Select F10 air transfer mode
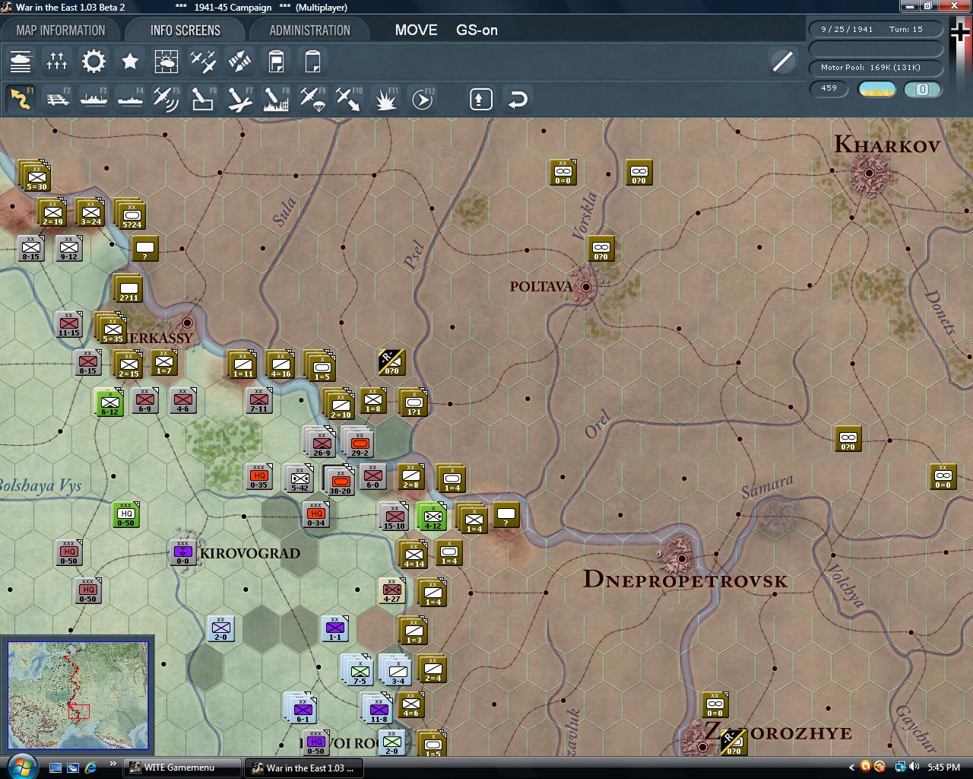 349,99
